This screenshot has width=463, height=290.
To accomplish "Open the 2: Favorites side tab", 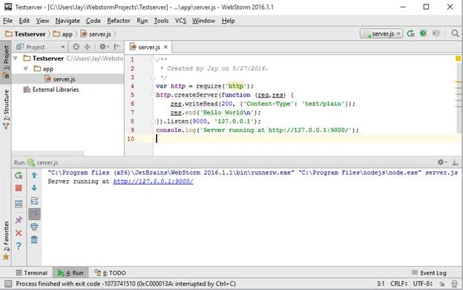I will pyautogui.click(x=6, y=240).
